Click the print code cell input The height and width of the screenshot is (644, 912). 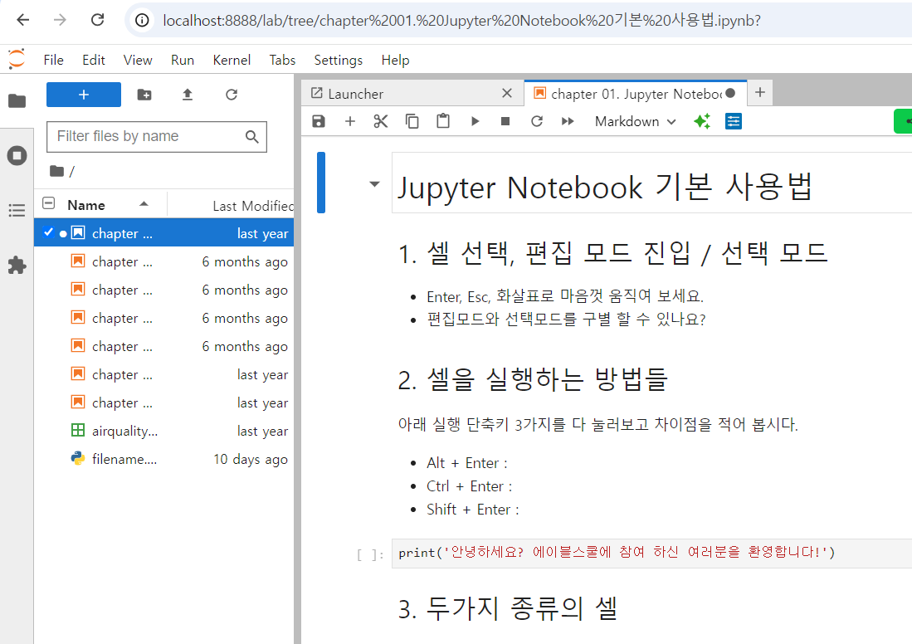coord(651,553)
